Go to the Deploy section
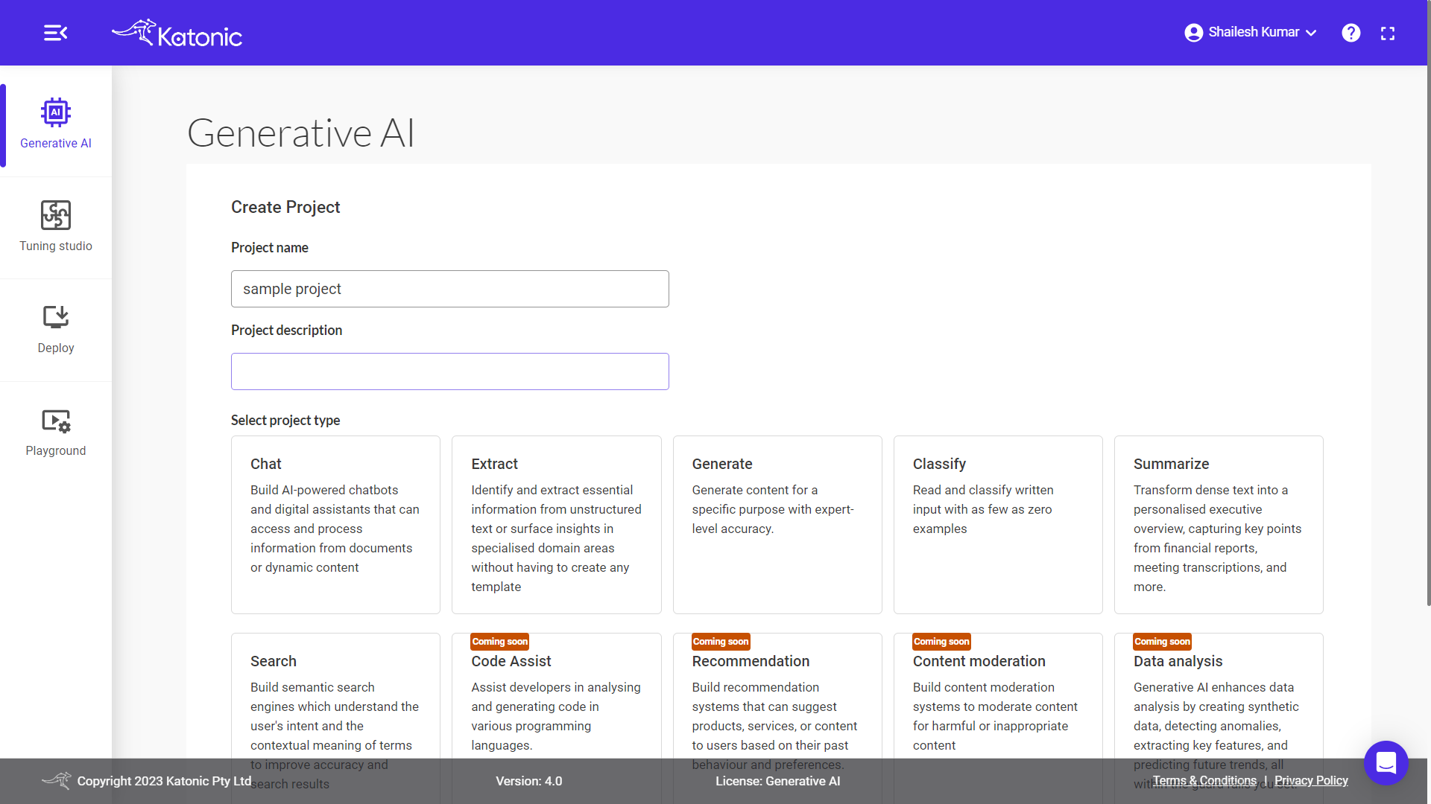1431x804 pixels. (56, 329)
